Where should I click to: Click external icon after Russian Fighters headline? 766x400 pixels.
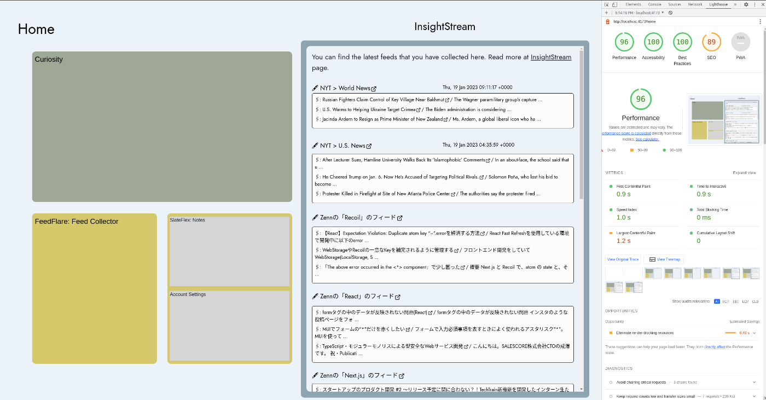click(x=447, y=100)
